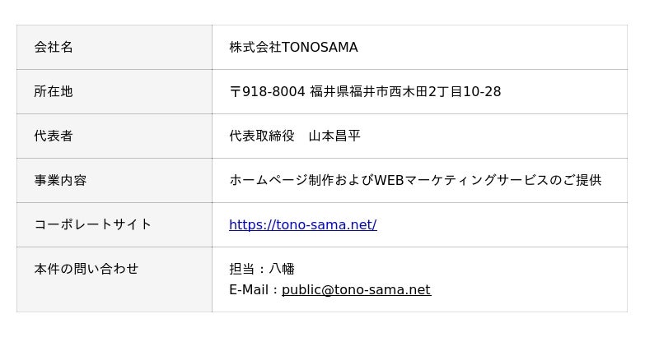Click the 会社名 header cell
The width and height of the screenshot is (659, 337).
54,47
